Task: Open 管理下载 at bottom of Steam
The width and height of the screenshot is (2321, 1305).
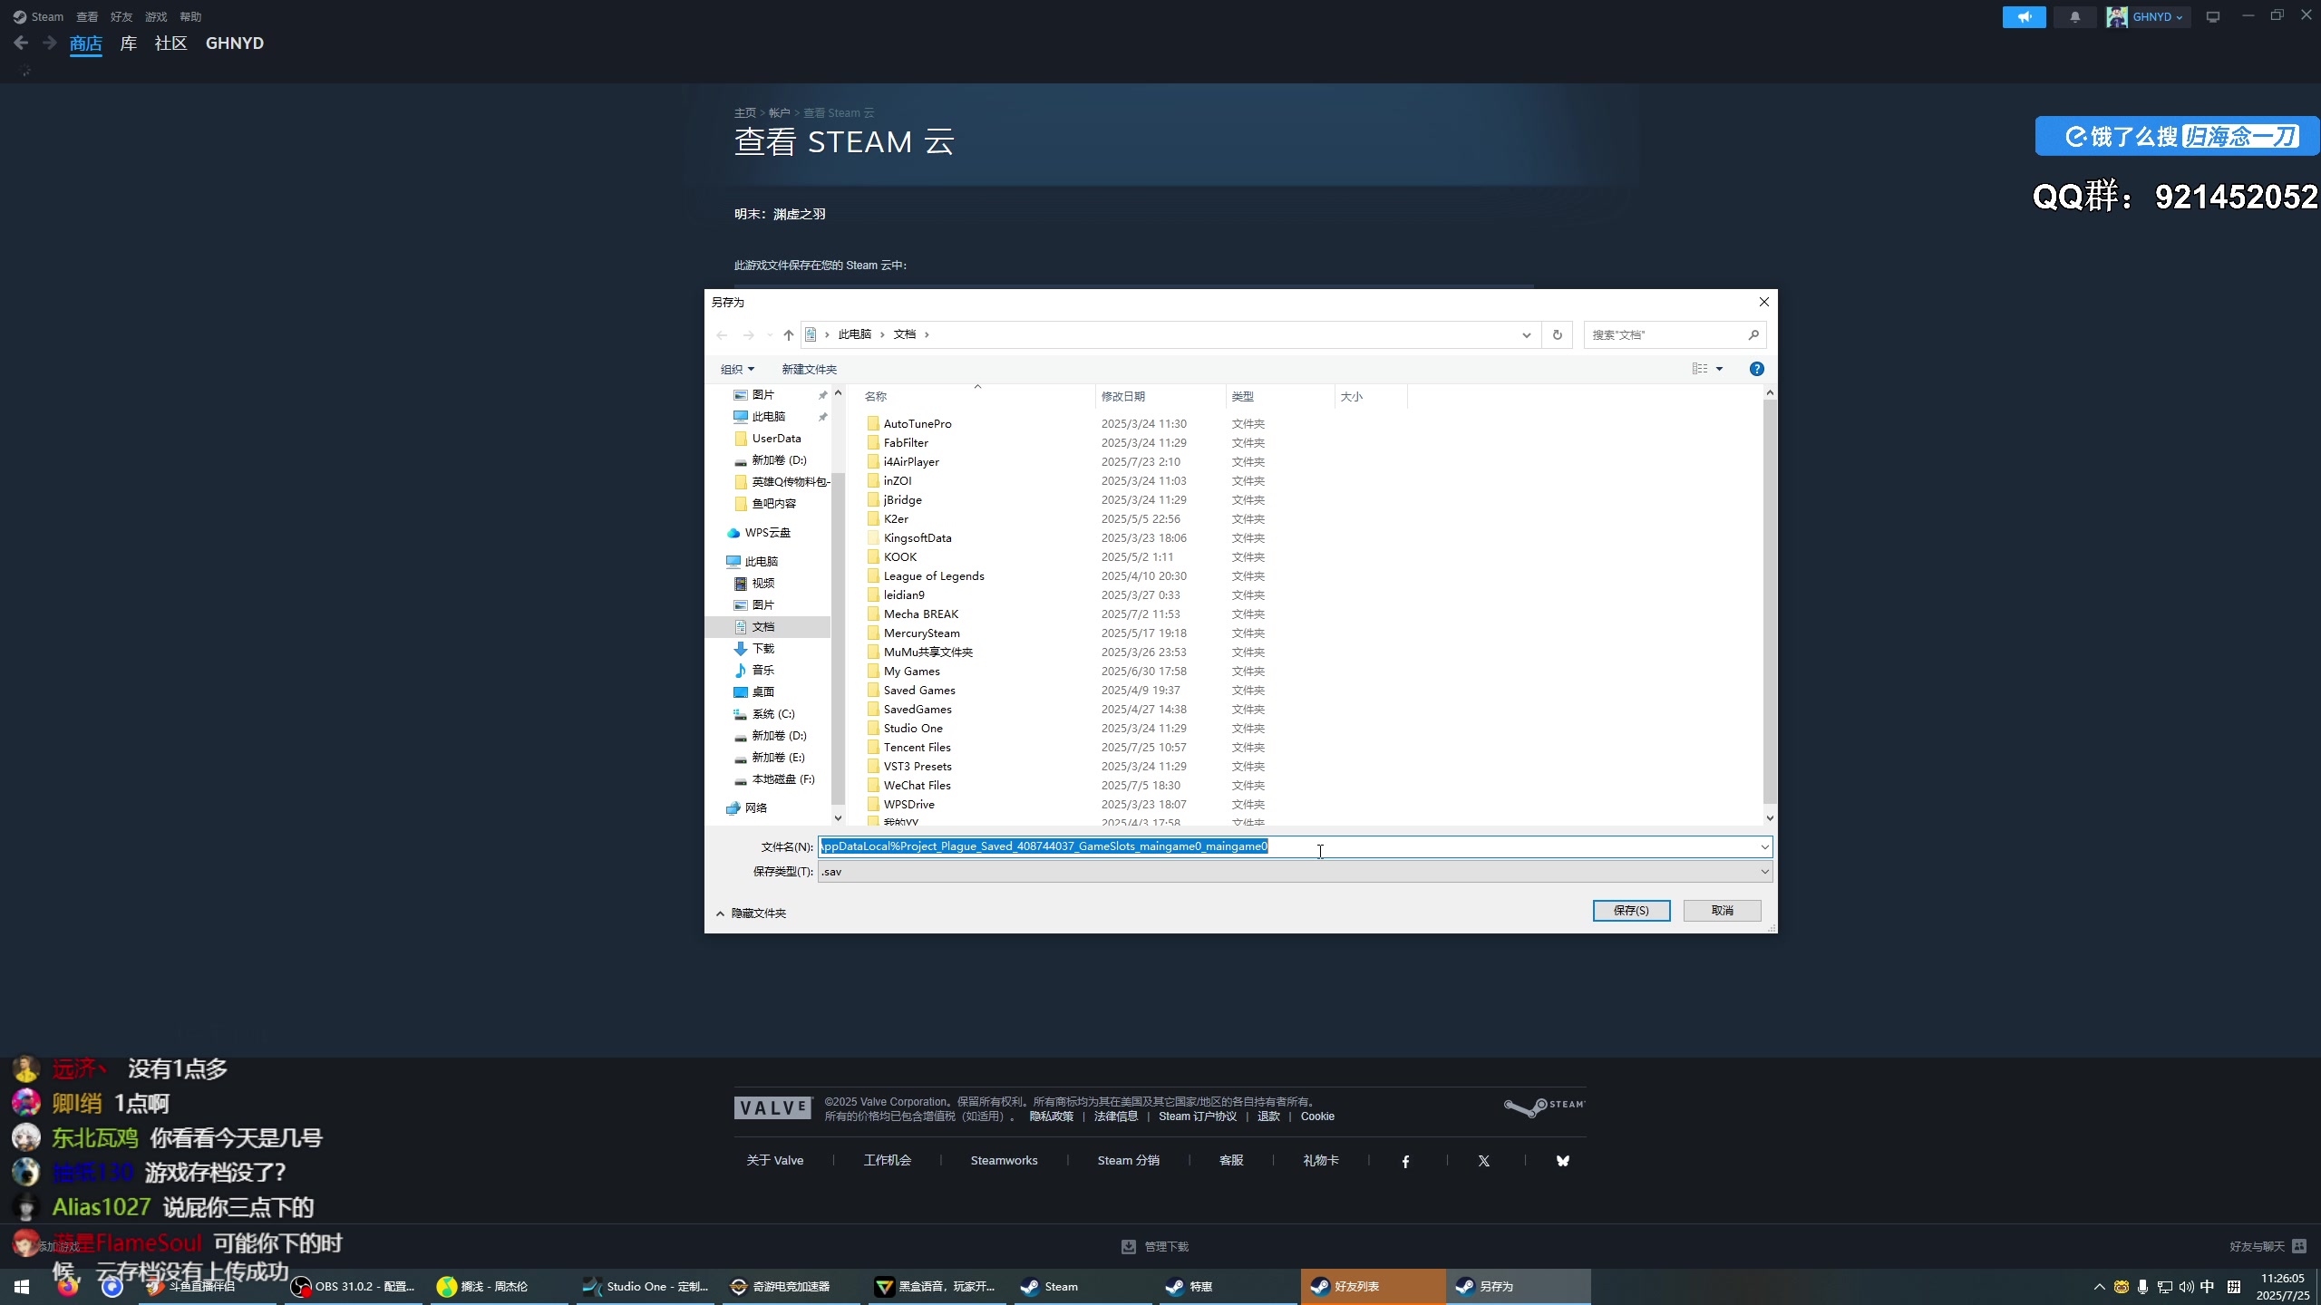Action: pyautogui.click(x=1155, y=1247)
